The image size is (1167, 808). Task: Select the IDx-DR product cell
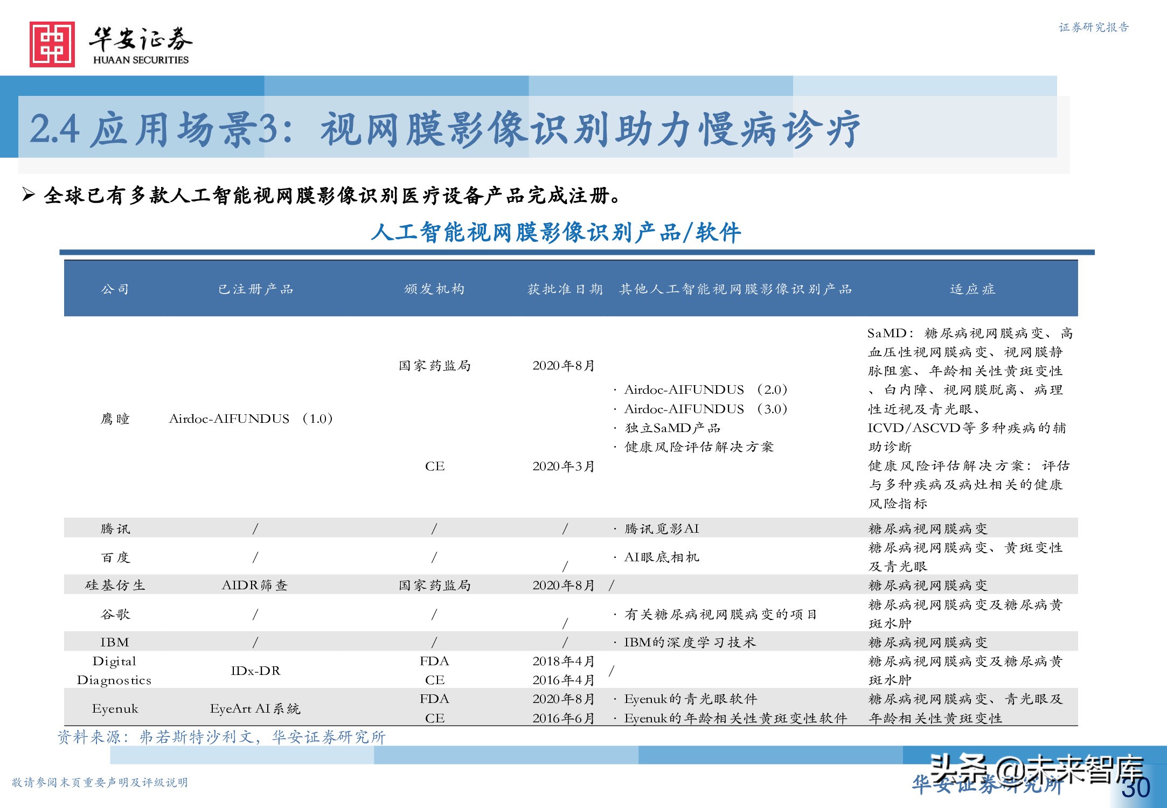coord(255,671)
